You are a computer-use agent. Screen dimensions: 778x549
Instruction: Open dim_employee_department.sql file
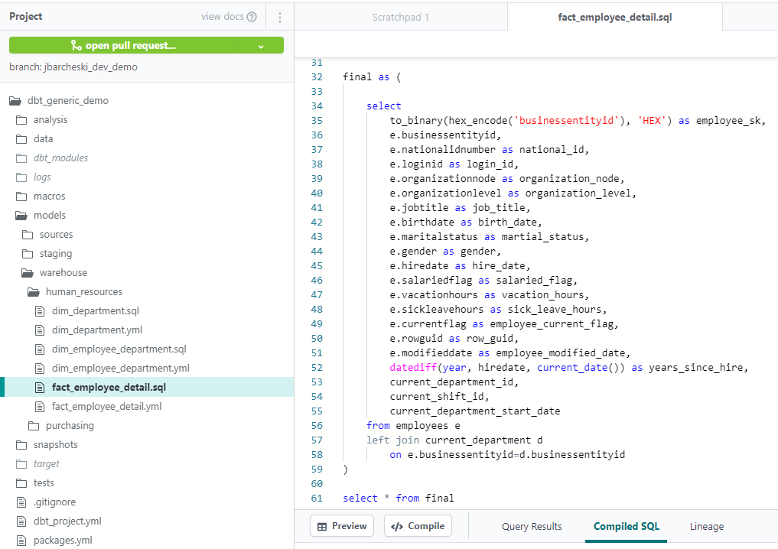pyautogui.click(x=119, y=349)
